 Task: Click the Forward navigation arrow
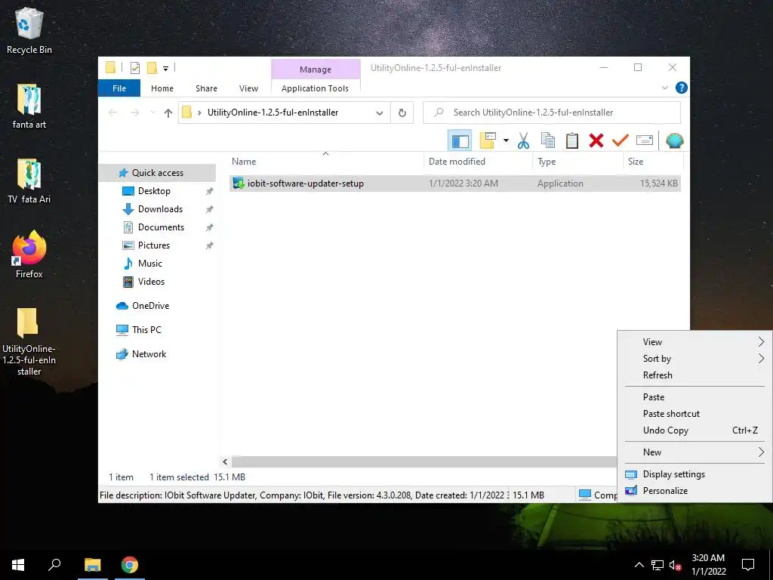[x=134, y=113]
